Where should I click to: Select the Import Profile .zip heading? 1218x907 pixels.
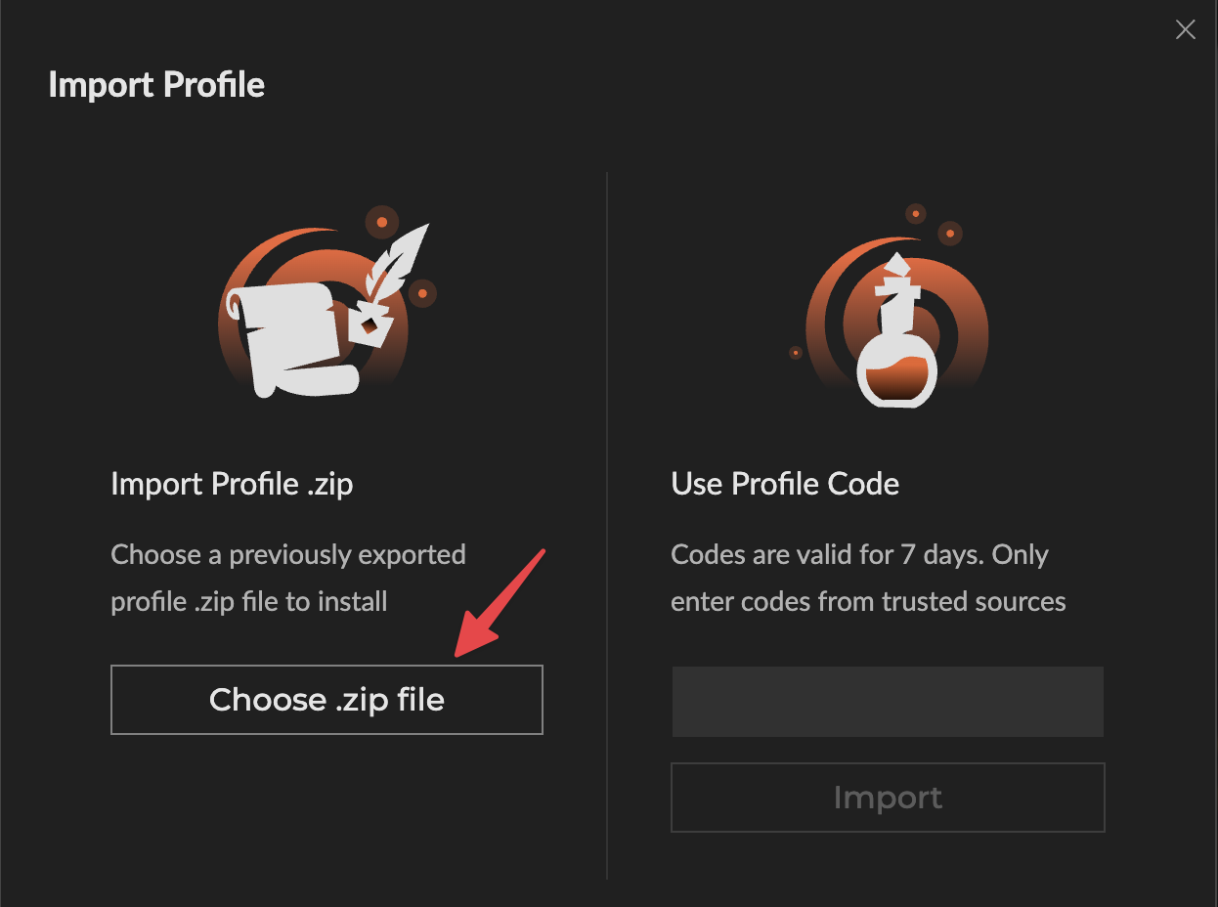[x=232, y=483]
